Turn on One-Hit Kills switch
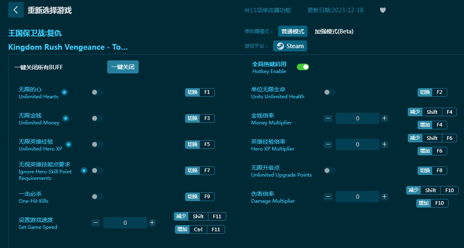Viewport: 464px width, 248px height. (97, 197)
